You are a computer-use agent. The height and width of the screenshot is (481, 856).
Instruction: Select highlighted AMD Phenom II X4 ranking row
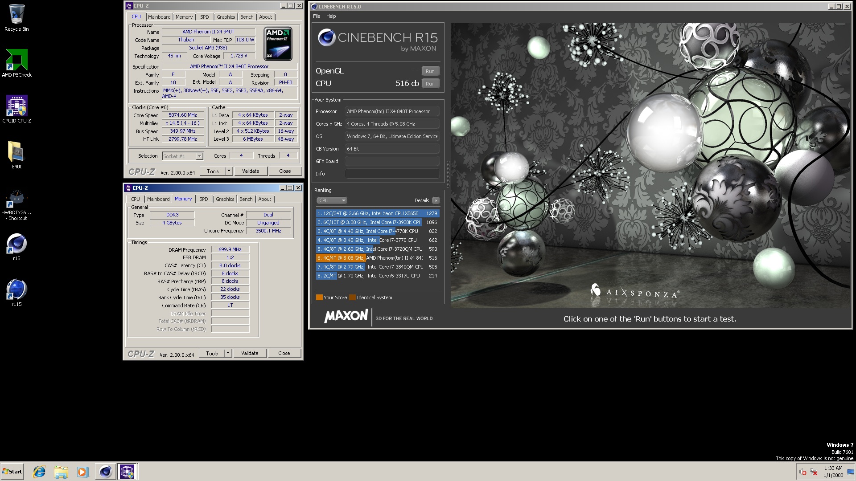(x=377, y=258)
